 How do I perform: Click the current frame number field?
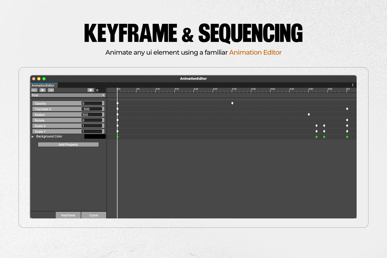(100, 90)
